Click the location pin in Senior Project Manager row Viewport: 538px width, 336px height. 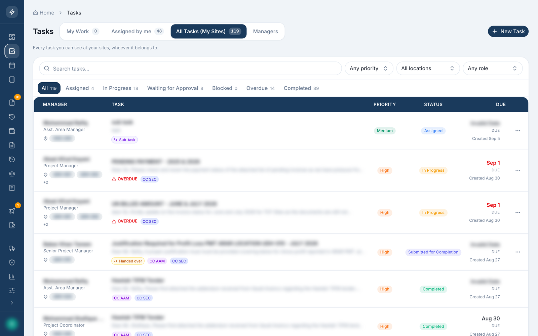click(x=45, y=260)
